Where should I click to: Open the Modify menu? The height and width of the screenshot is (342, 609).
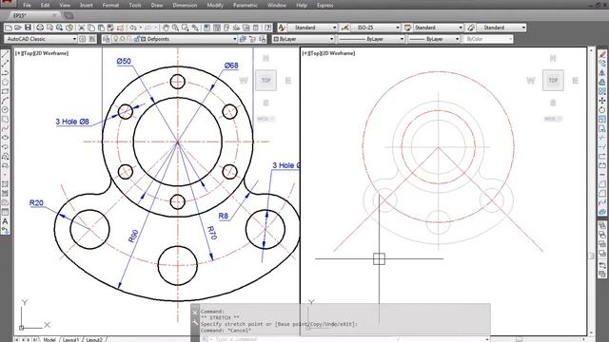215,5
